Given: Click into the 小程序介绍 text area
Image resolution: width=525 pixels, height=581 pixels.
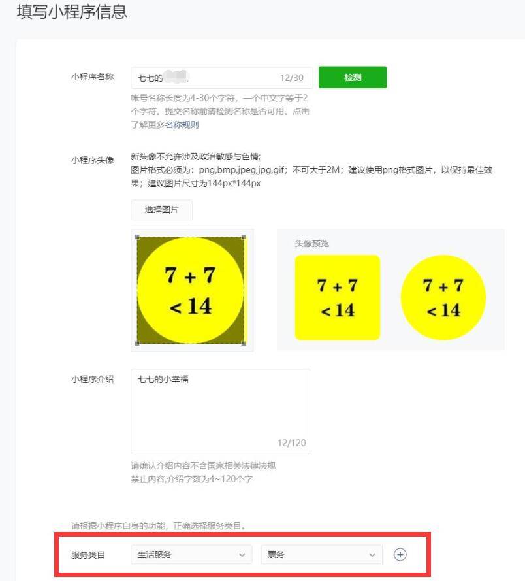Looking at the screenshot, I should 220,411.
